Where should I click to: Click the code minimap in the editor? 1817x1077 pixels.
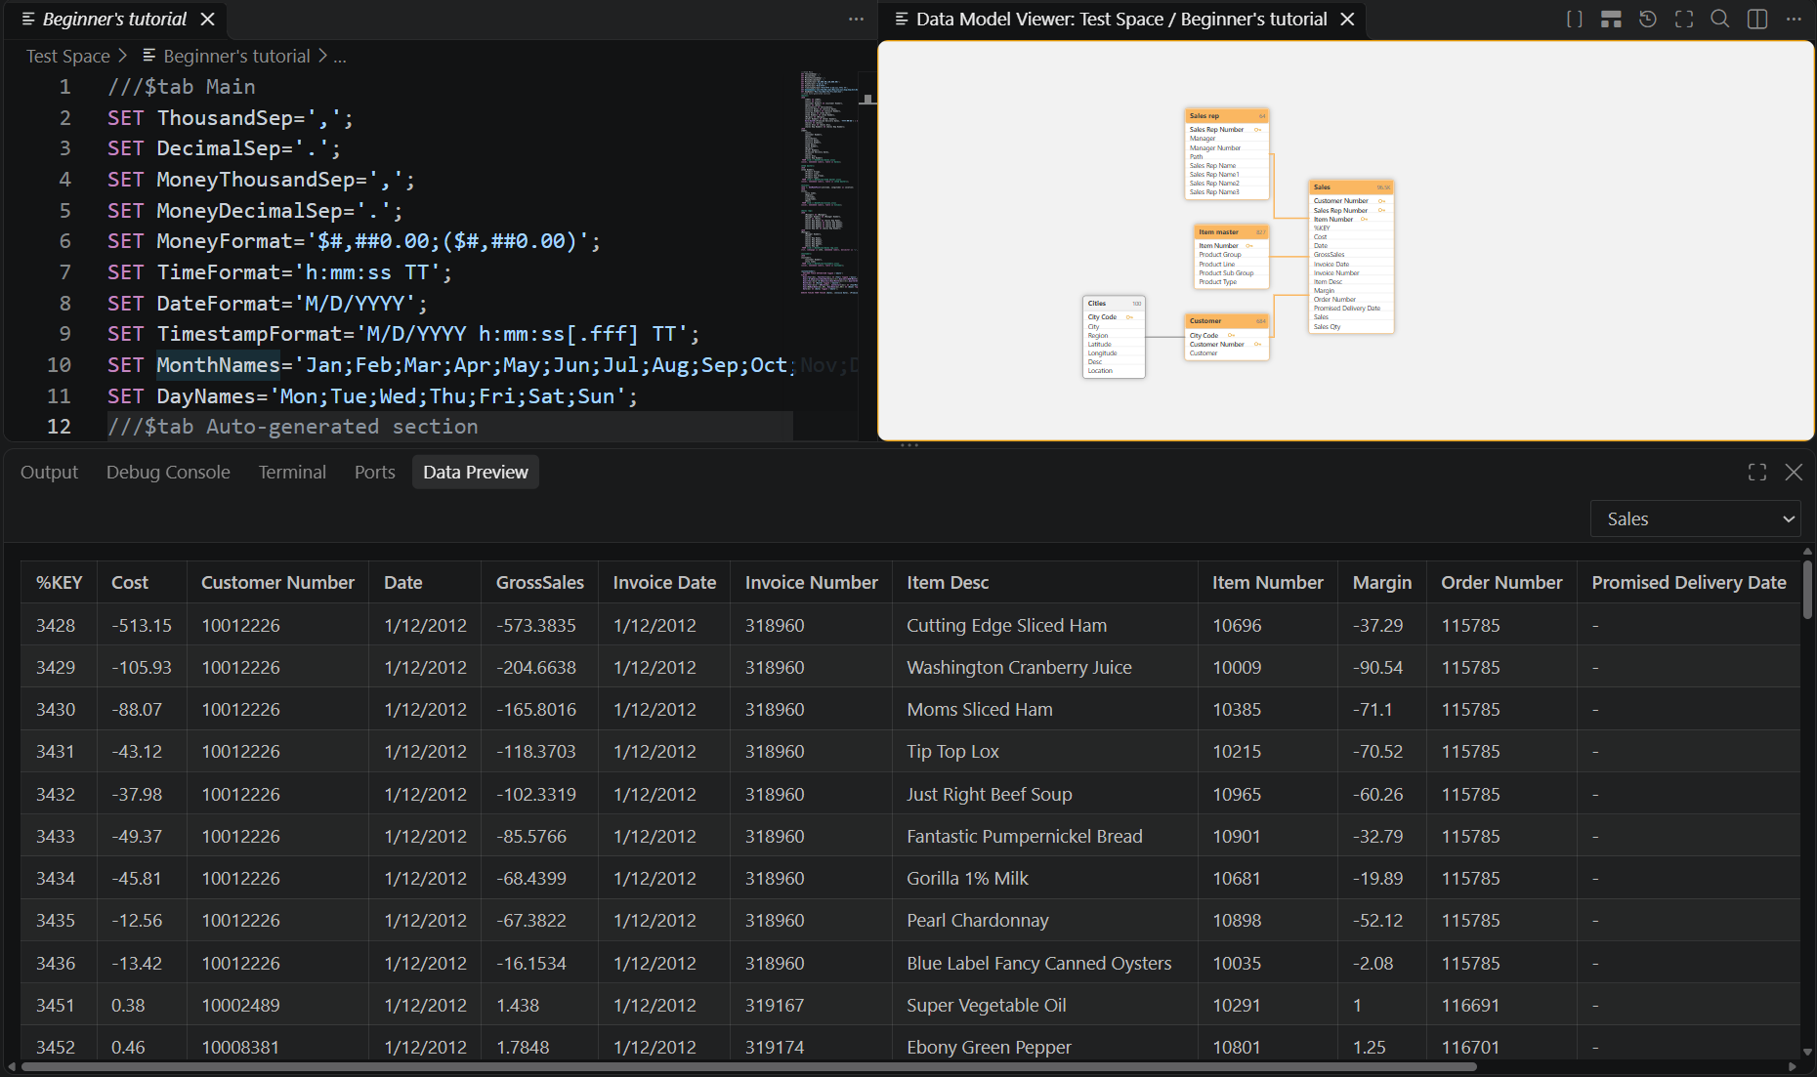point(829,182)
